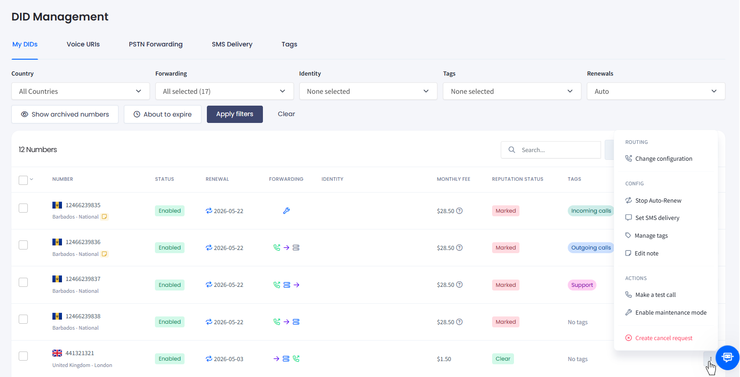Click Marked status for 12466239835

click(x=506, y=211)
